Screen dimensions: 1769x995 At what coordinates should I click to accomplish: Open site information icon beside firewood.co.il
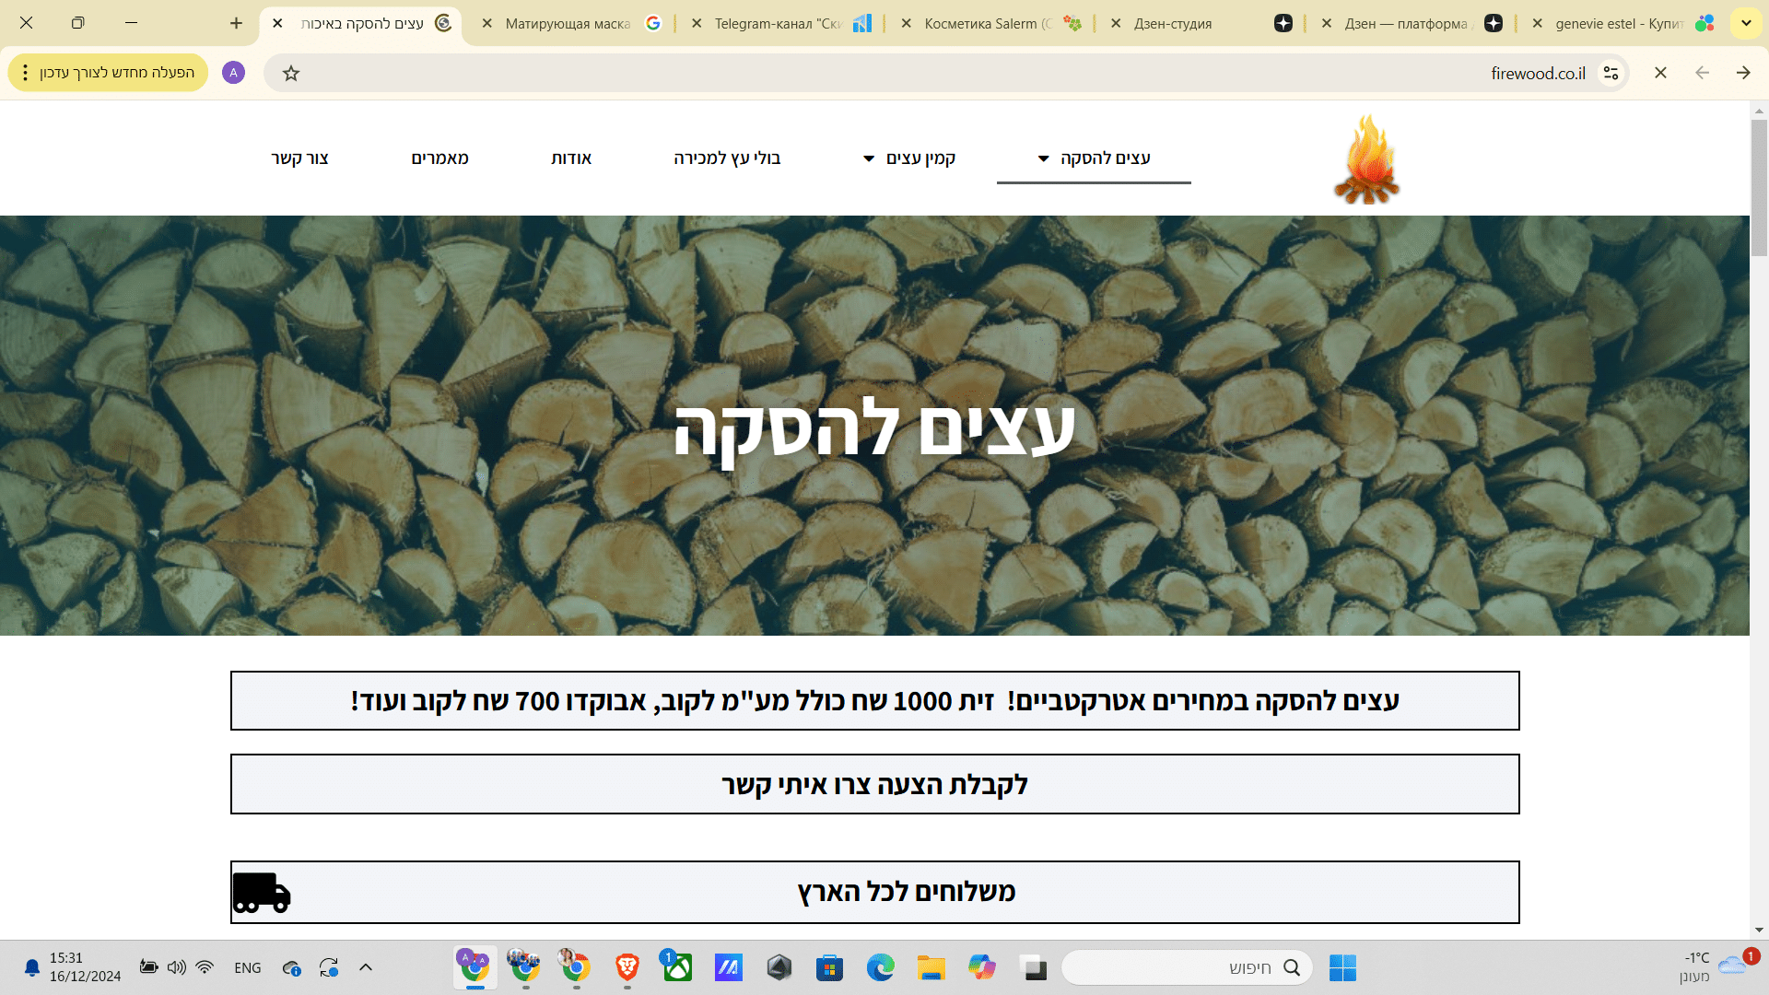pyautogui.click(x=1611, y=73)
